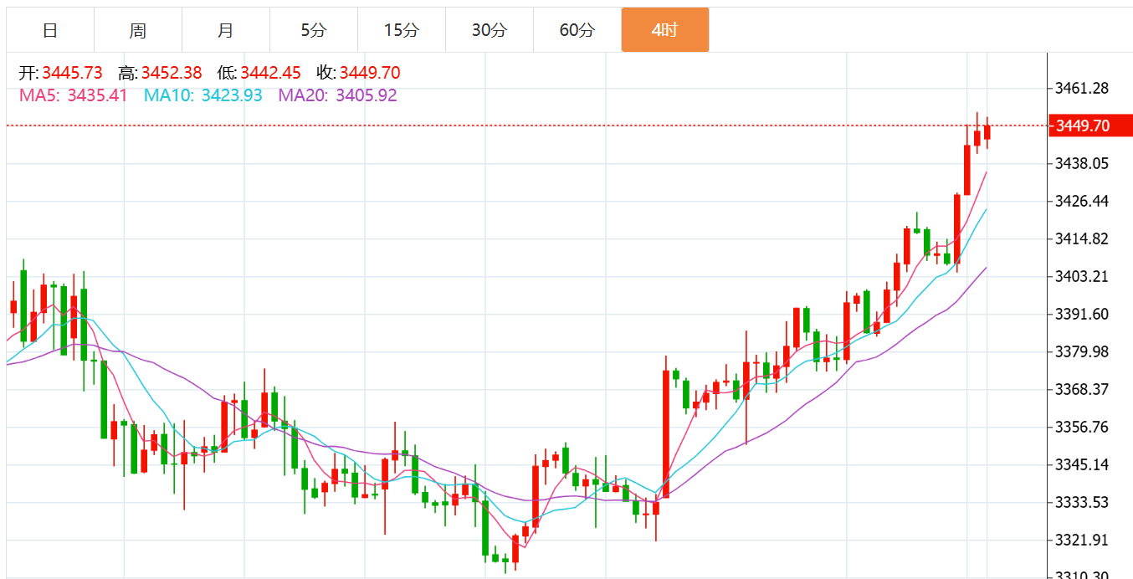Choose the 30分 chart interval
Viewport: 1133px width, 579px height.
point(490,31)
